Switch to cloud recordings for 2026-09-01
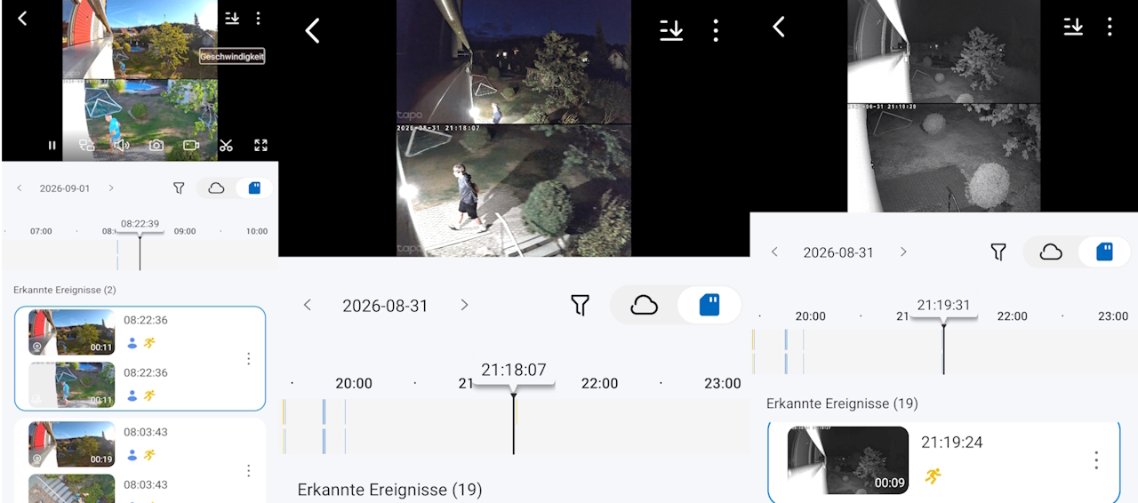 pyautogui.click(x=215, y=188)
